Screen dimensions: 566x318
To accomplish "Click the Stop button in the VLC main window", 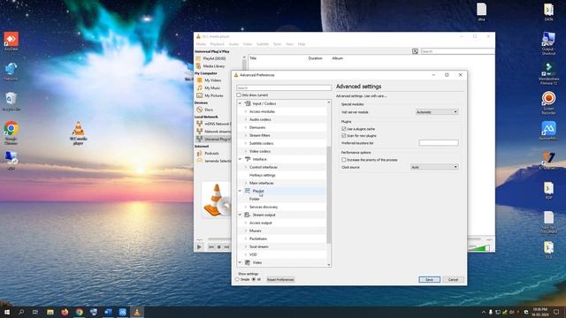I will pos(219,247).
